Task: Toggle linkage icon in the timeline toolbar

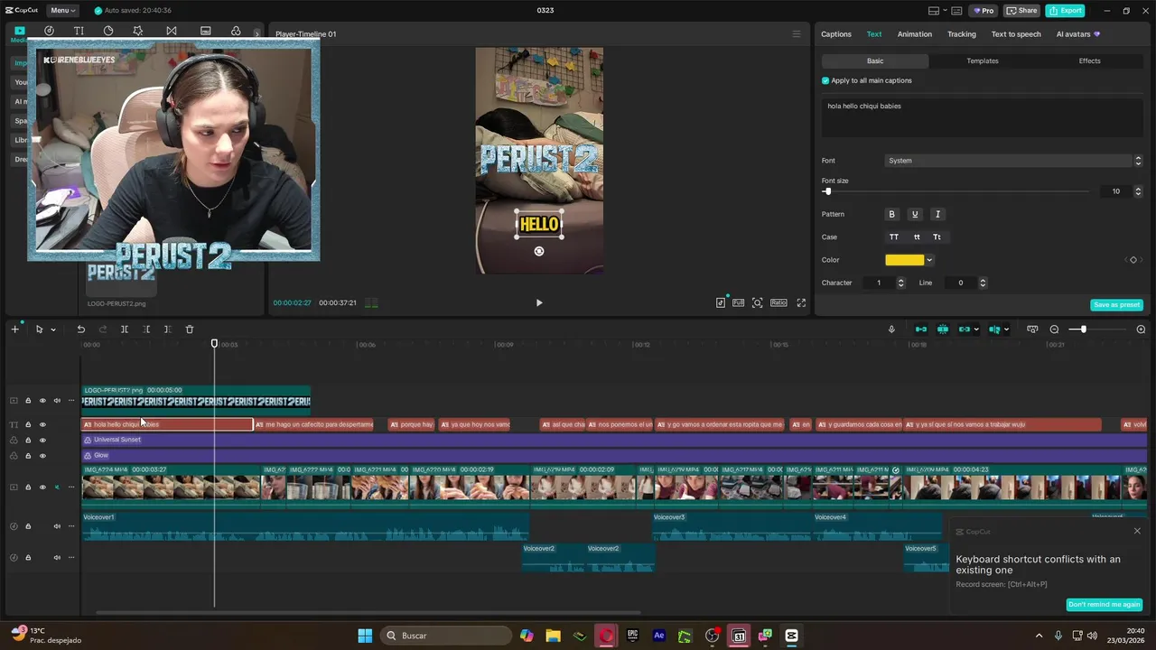Action: [965, 330]
